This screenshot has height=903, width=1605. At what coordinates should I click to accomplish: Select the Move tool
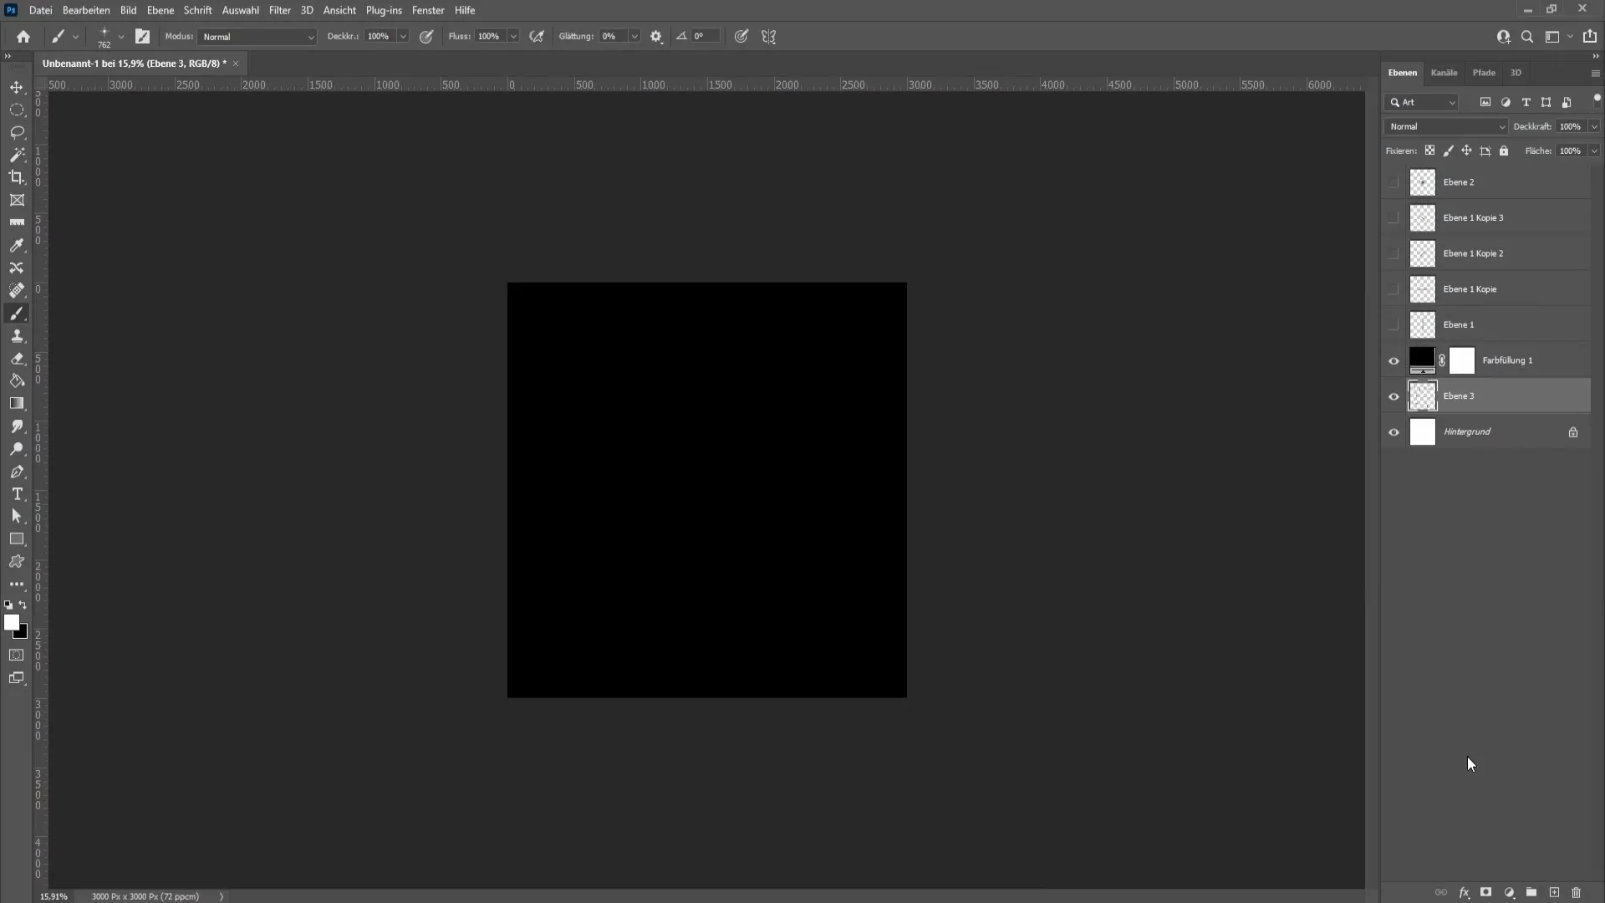[x=17, y=87]
